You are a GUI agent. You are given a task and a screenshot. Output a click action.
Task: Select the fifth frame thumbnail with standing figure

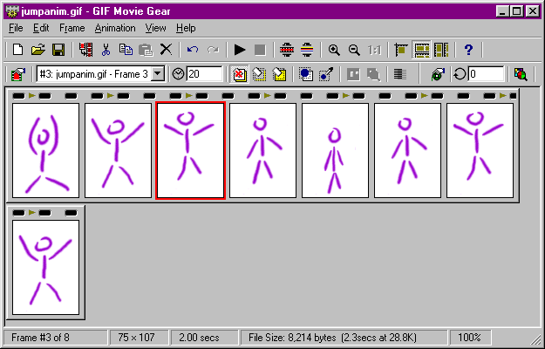335,150
